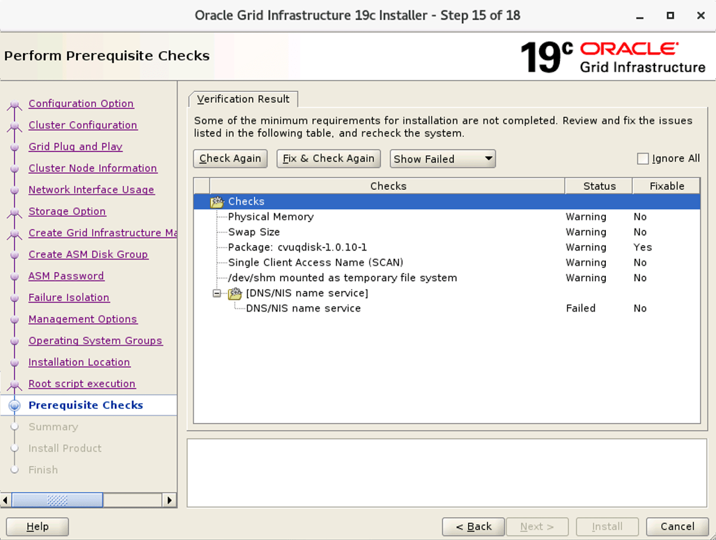Image resolution: width=716 pixels, height=540 pixels.
Task: Click the Summary step bullet icon
Action: (x=14, y=427)
